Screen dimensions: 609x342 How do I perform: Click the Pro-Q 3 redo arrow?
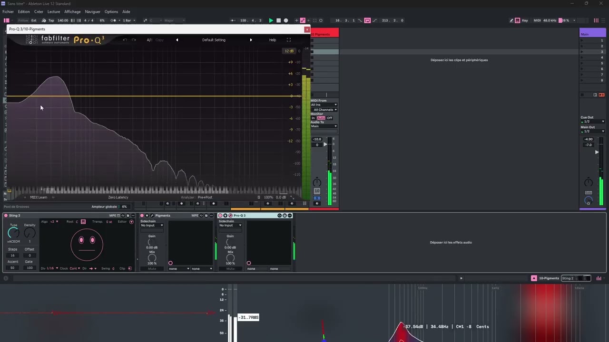click(134, 40)
